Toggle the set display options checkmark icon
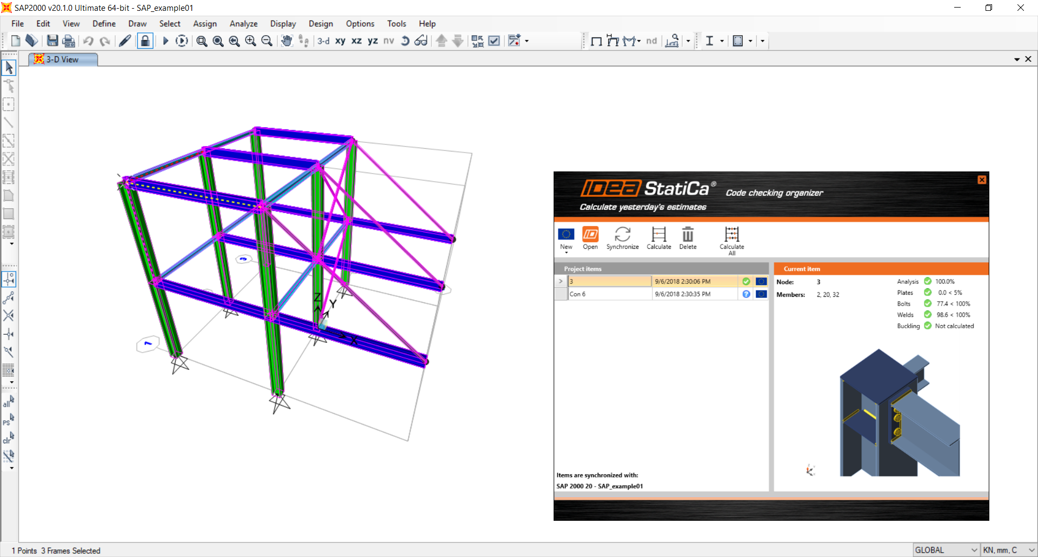Image resolution: width=1038 pixels, height=557 pixels. [x=494, y=41]
